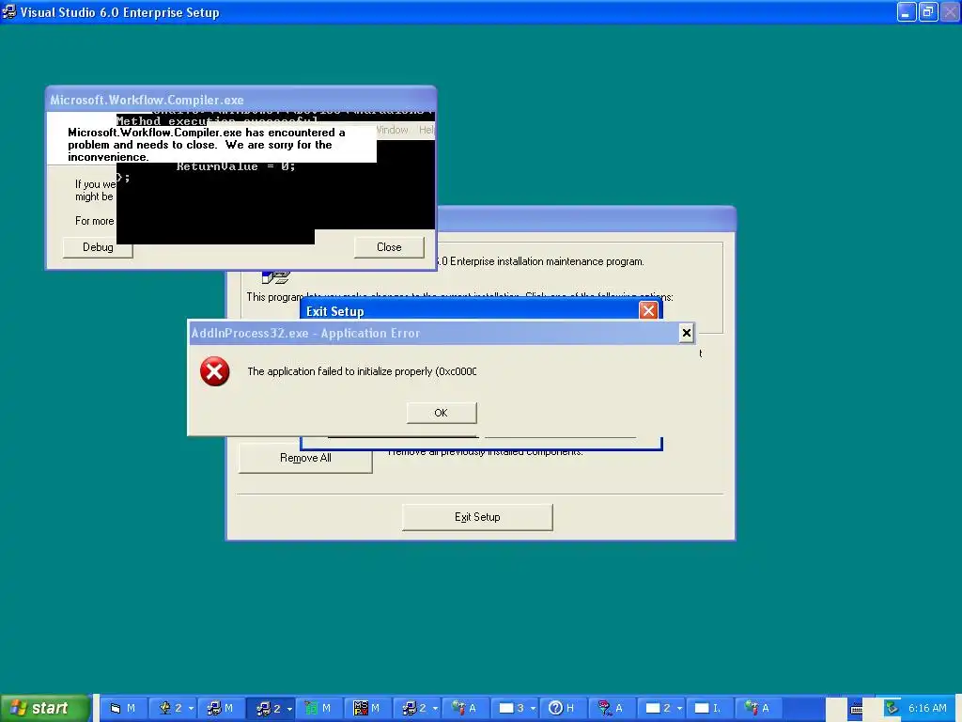
Task: Click the 'ReturnValue = 0;' line in the console
Action: click(236, 165)
